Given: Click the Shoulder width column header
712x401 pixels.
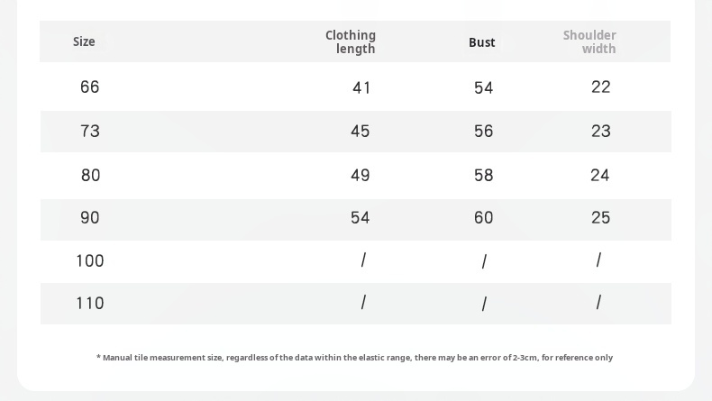Looking at the screenshot, I should click(589, 41).
